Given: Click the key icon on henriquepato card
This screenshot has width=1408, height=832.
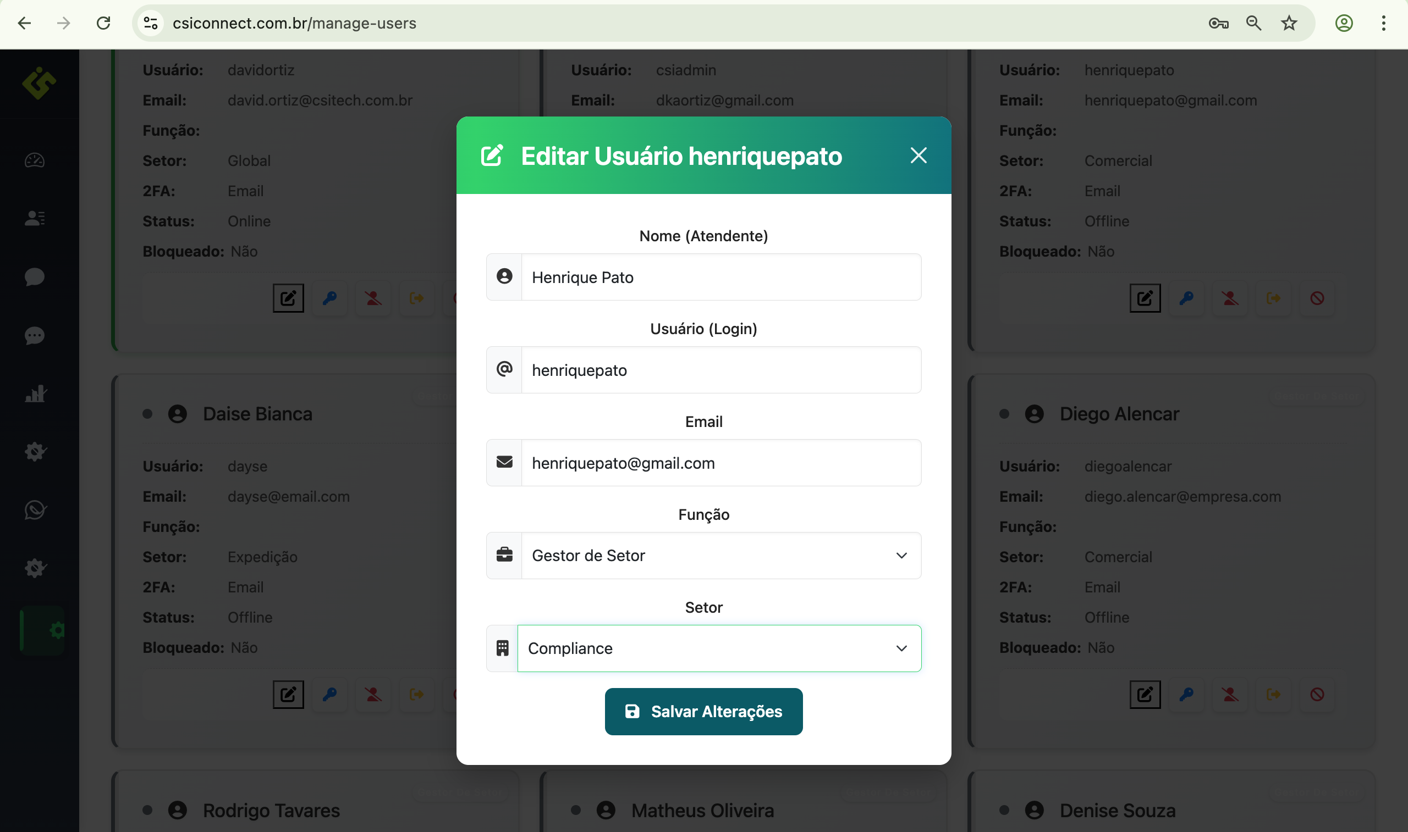Looking at the screenshot, I should click(x=1187, y=298).
